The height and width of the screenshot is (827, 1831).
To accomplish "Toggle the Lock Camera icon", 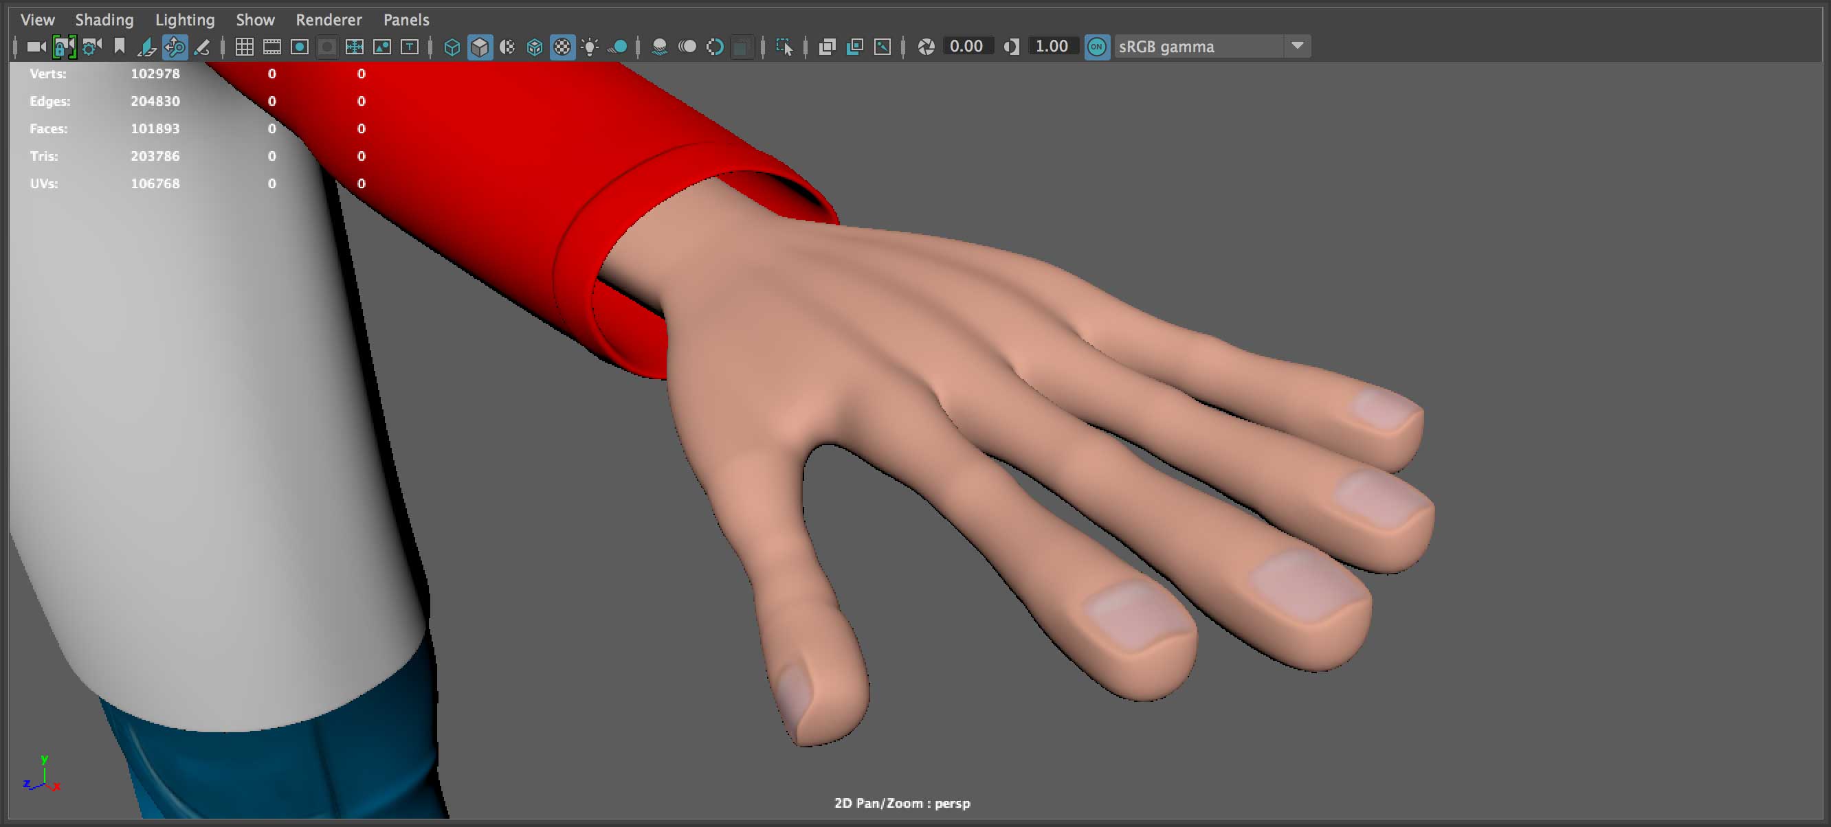I will click(x=64, y=47).
